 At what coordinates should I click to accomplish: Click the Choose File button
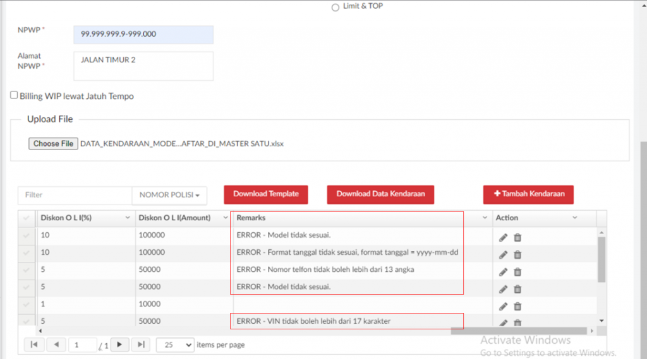pyautogui.click(x=53, y=143)
